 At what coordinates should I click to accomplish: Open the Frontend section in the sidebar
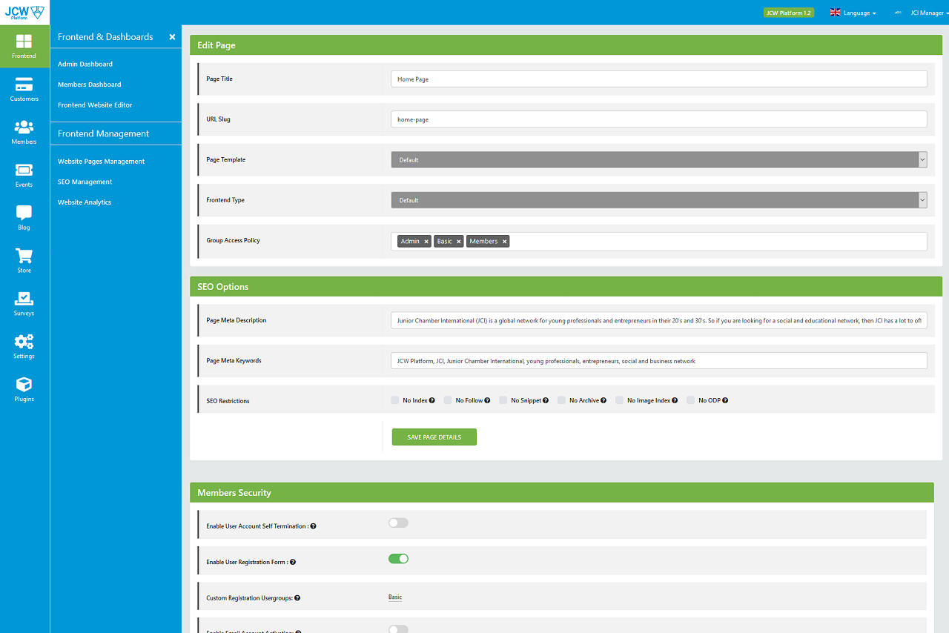[24, 47]
